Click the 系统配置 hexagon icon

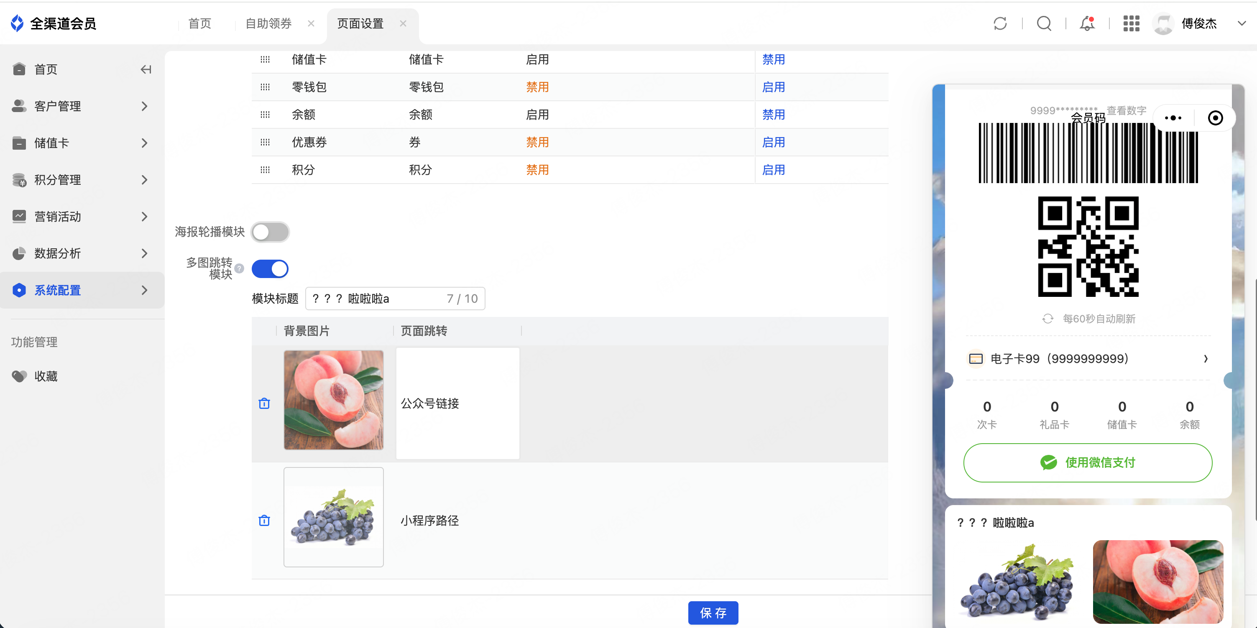(x=19, y=290)
